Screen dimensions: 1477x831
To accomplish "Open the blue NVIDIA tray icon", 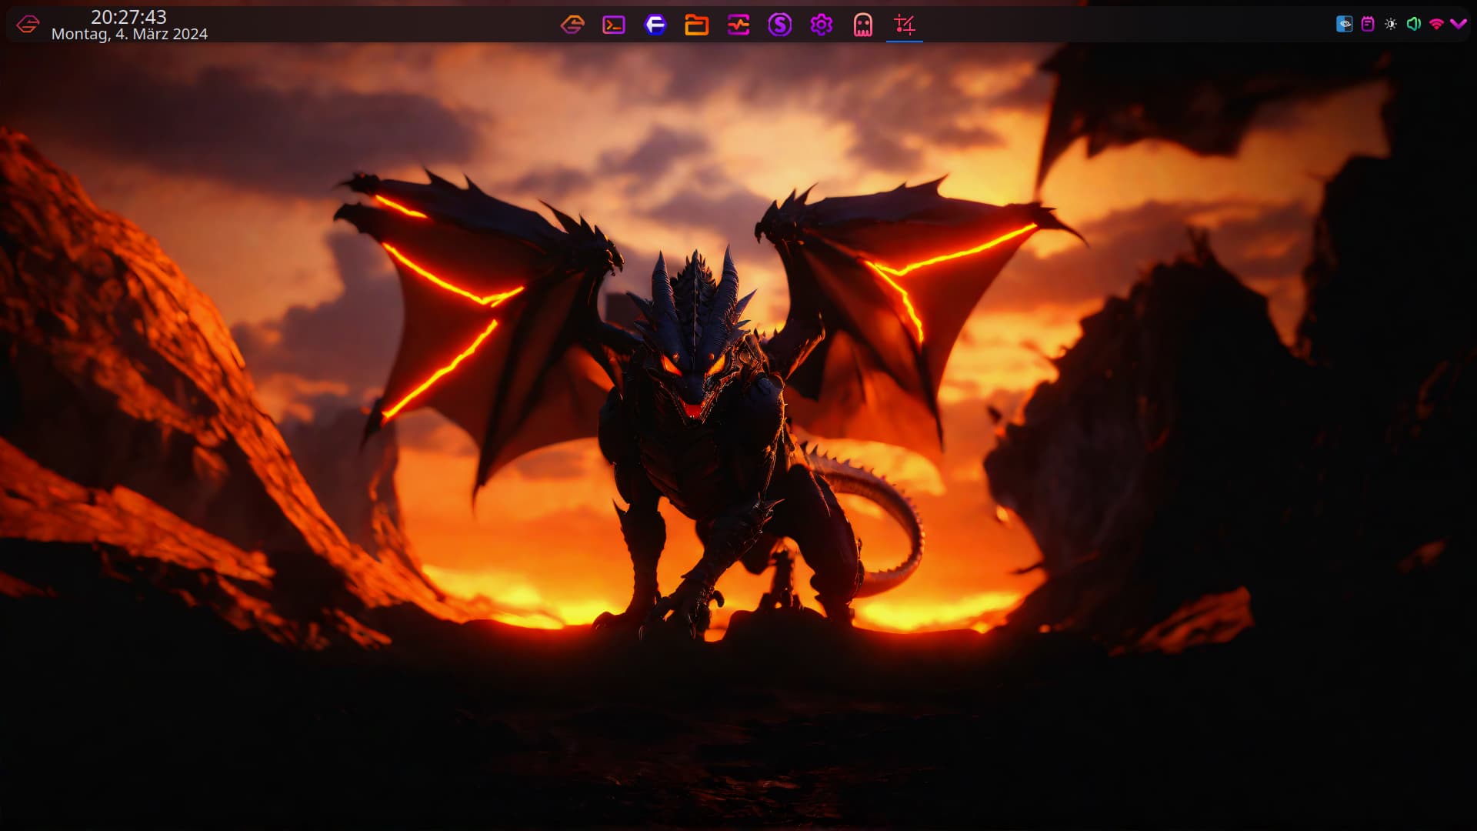I will coord(1345,24).
